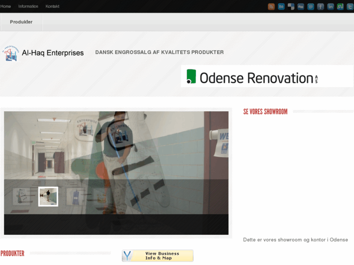Open the Facebook icon
The width and height of the screenshot is (354, 265).
click(x=320, y=6)
